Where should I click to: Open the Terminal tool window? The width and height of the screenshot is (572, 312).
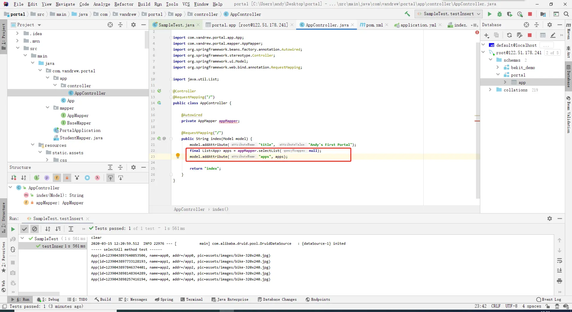coord(192,299)
